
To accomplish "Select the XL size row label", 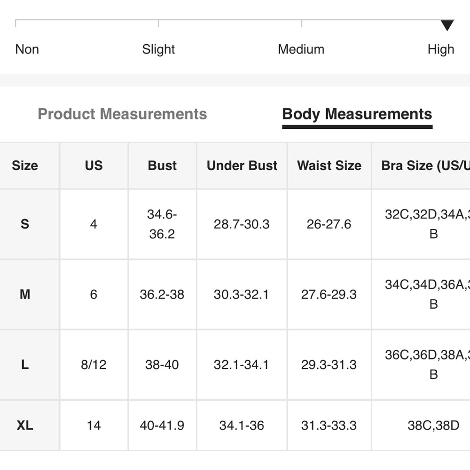I will (x=25, y=425).
